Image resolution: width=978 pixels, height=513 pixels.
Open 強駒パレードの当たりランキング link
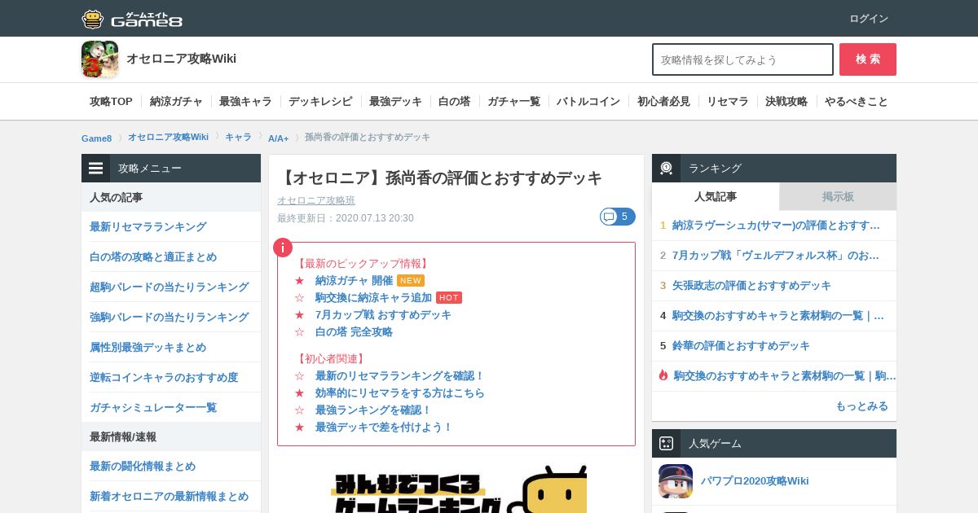coord(170,317)
